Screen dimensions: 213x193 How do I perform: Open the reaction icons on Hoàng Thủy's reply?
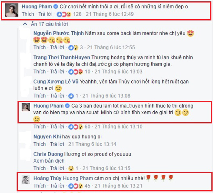(x=76, y=186)
